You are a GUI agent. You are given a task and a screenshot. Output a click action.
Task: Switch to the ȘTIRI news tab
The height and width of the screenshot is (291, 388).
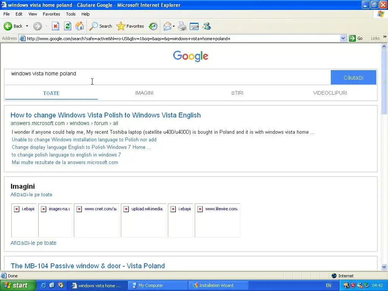[237, 93]
